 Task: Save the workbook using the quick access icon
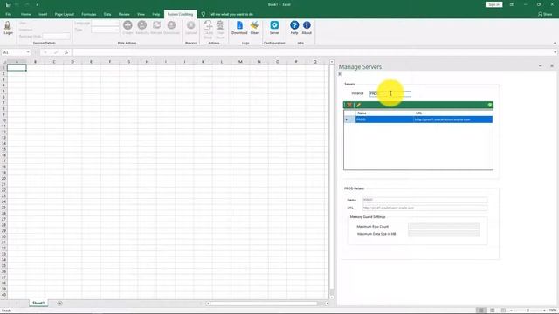click(8, 4)
